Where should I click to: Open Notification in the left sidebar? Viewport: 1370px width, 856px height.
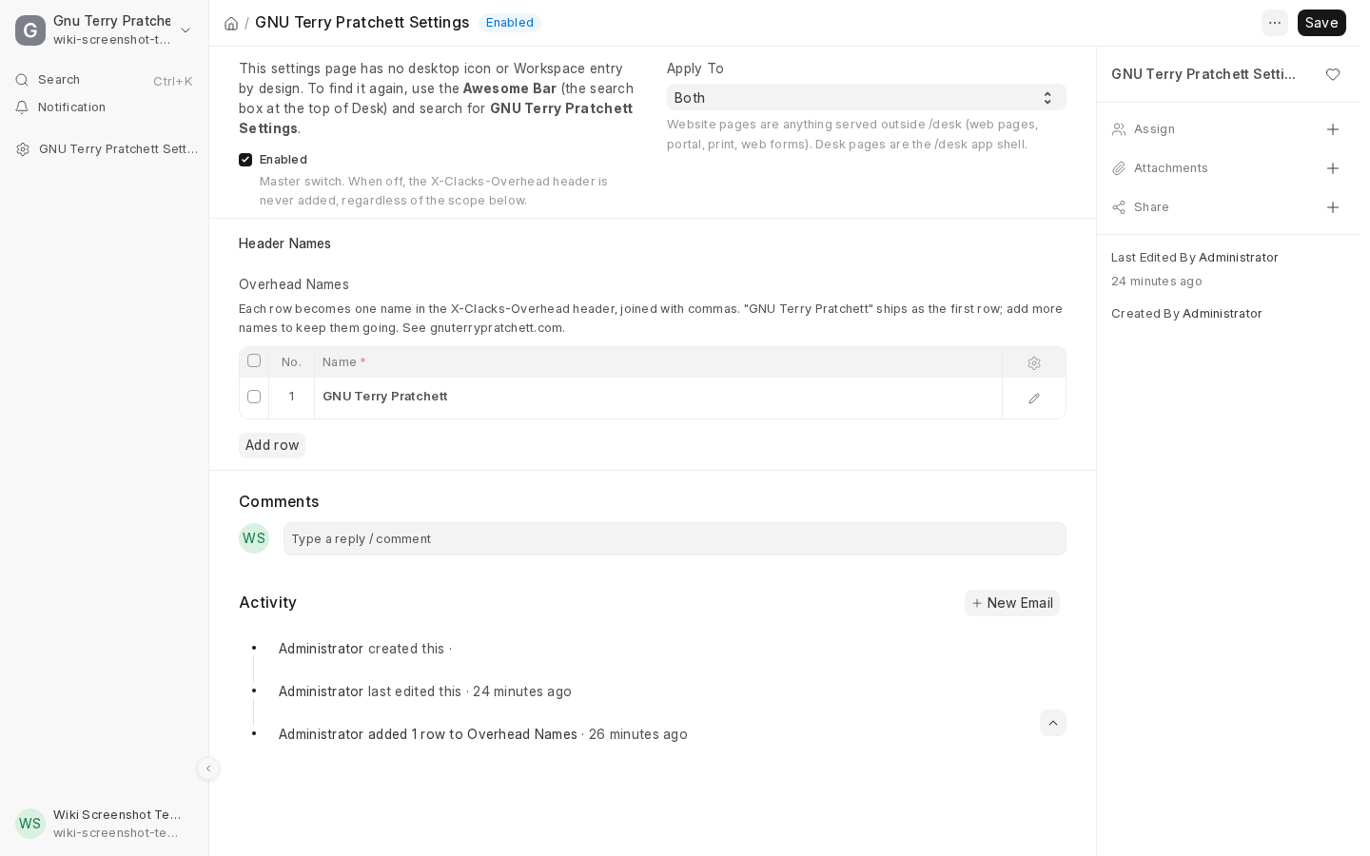(105, 107)
